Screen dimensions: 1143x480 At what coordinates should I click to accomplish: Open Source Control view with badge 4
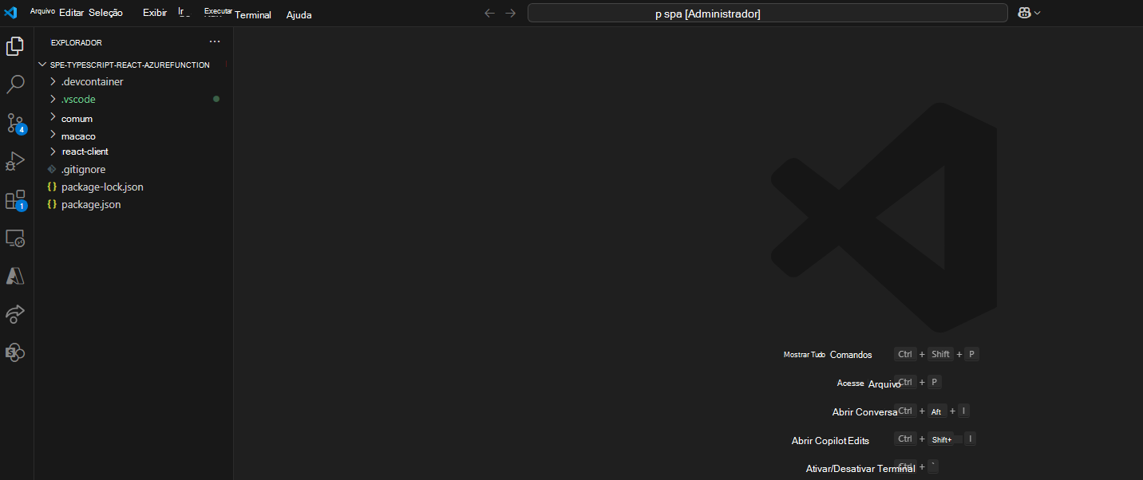15,123
